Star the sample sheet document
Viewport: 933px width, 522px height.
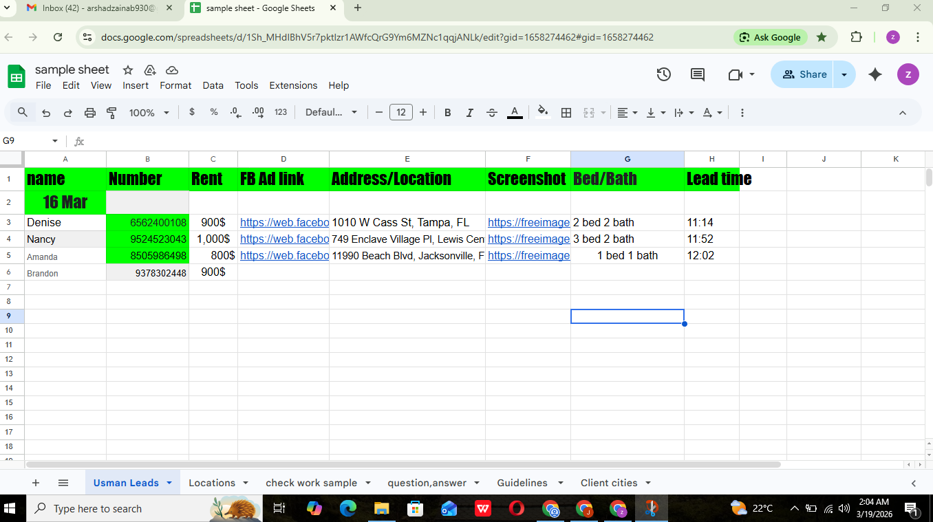[x=127, y=70]
